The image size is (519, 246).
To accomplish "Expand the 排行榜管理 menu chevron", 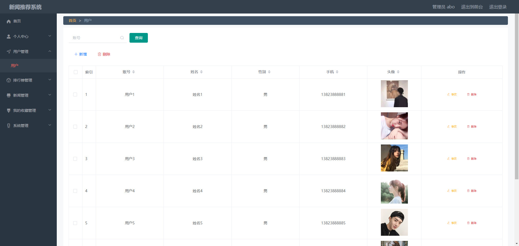I will click(50, 80).
